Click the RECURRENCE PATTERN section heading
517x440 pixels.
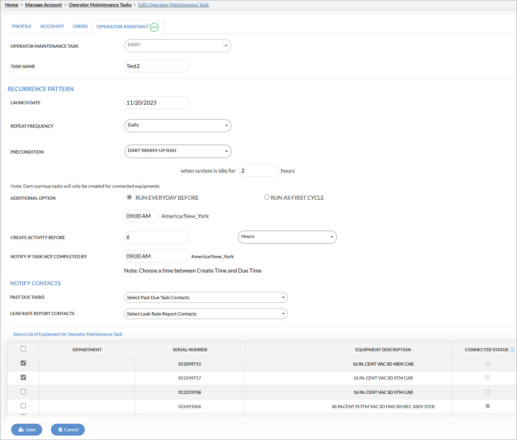[x=41, y=89]
